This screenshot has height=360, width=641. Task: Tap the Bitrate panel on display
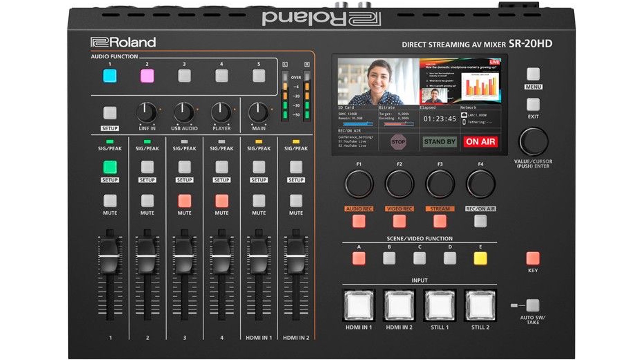pos(399,117)
